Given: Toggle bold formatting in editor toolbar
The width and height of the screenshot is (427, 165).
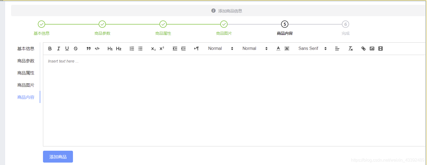Looking at the screenshot, I should pyautogui.click(x=50, y=49).
